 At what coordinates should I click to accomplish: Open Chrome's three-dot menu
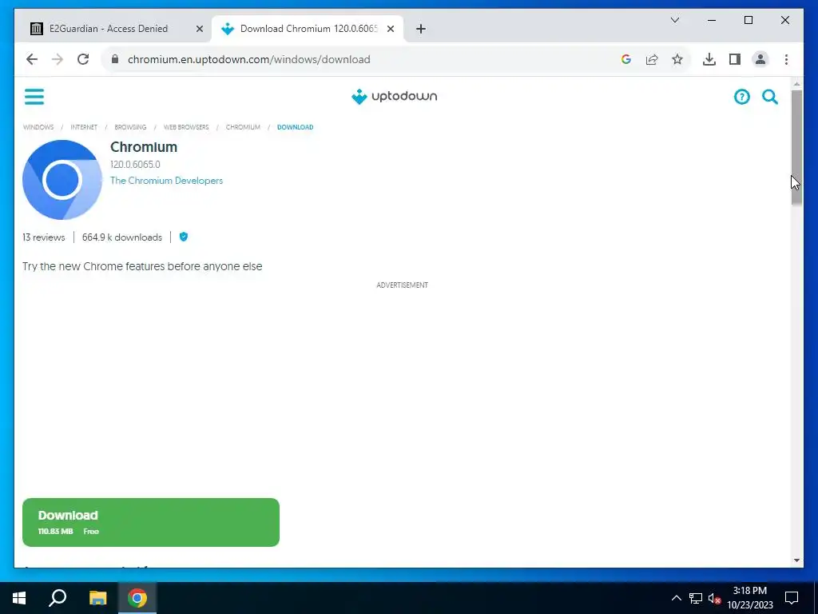pos(786,59)
